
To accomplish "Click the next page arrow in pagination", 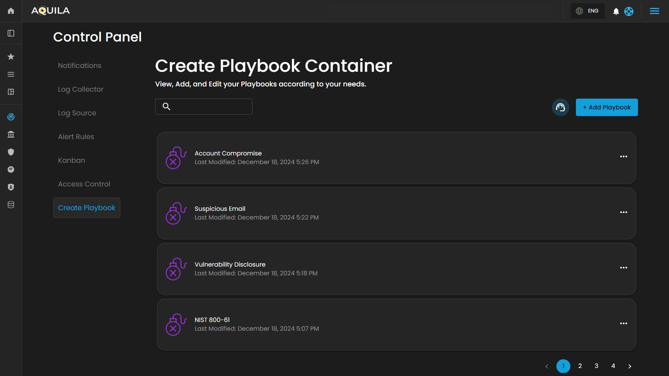I will click(630, 366).
